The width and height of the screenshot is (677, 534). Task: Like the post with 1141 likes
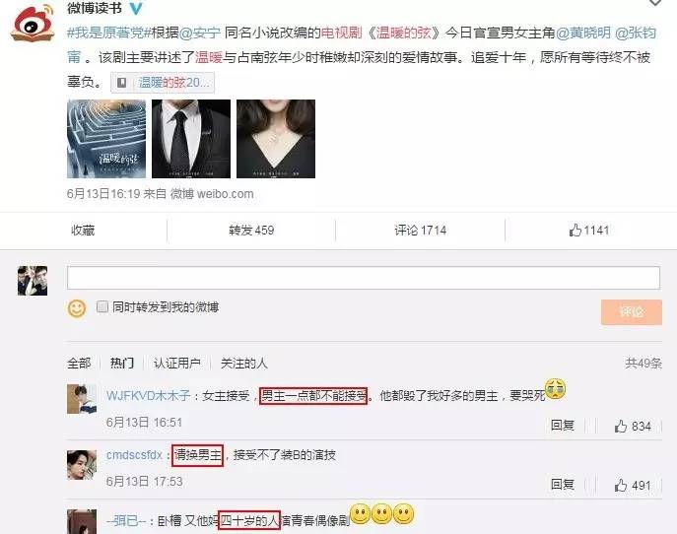pos(589,231)
